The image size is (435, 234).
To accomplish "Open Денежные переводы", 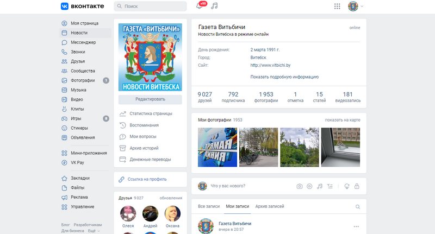I will (x=145, y=160).
